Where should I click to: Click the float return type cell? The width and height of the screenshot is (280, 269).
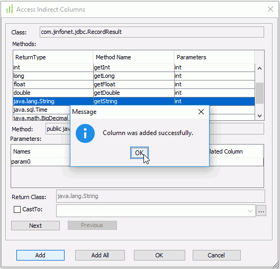53,84
